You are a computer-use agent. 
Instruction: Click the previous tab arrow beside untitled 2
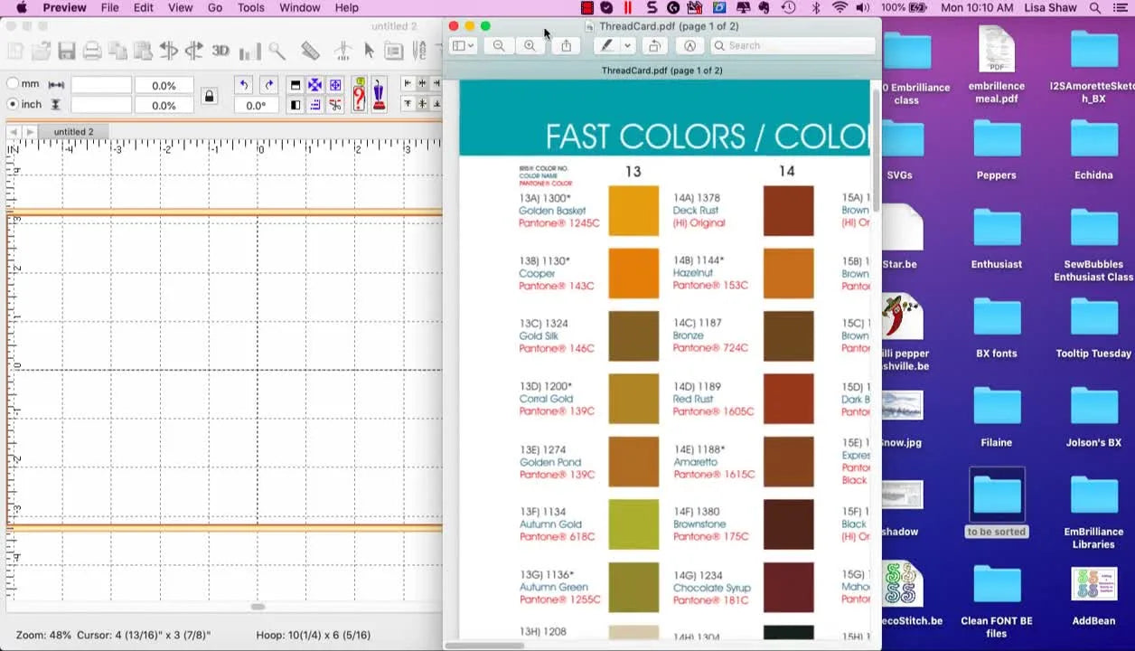tap(14, 132)
